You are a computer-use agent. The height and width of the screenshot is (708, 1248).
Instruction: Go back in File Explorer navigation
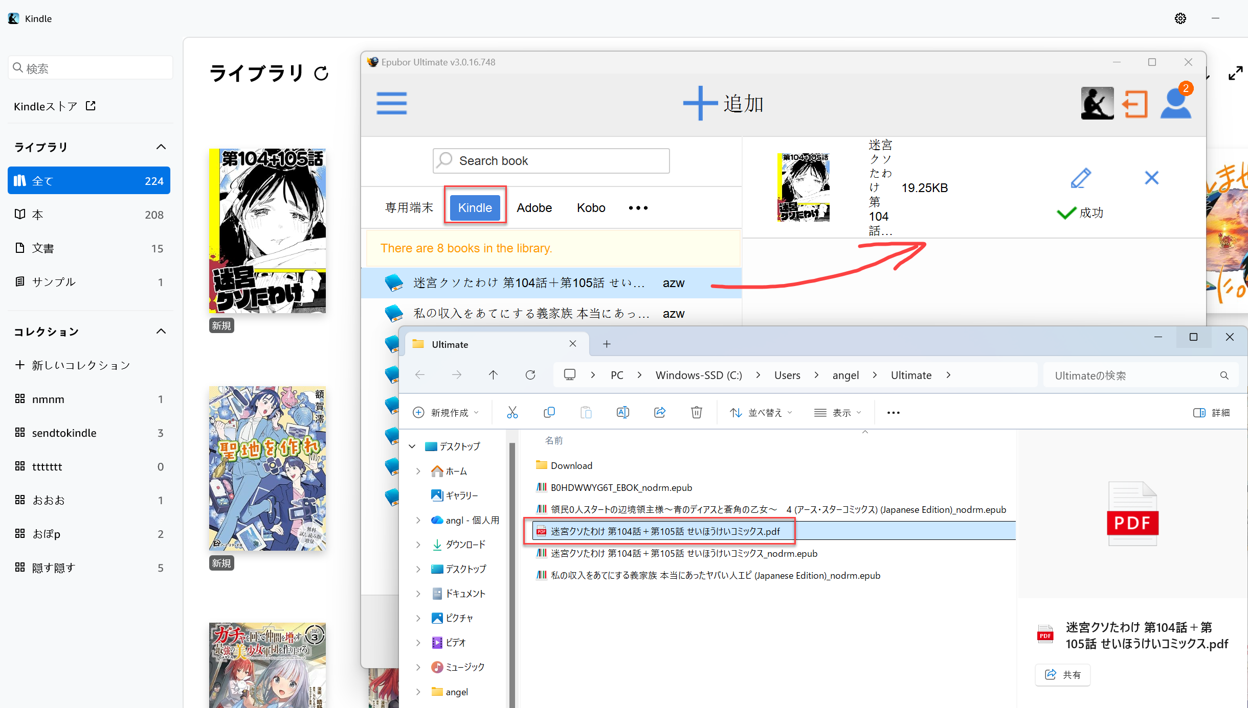[x=420, y=375]
